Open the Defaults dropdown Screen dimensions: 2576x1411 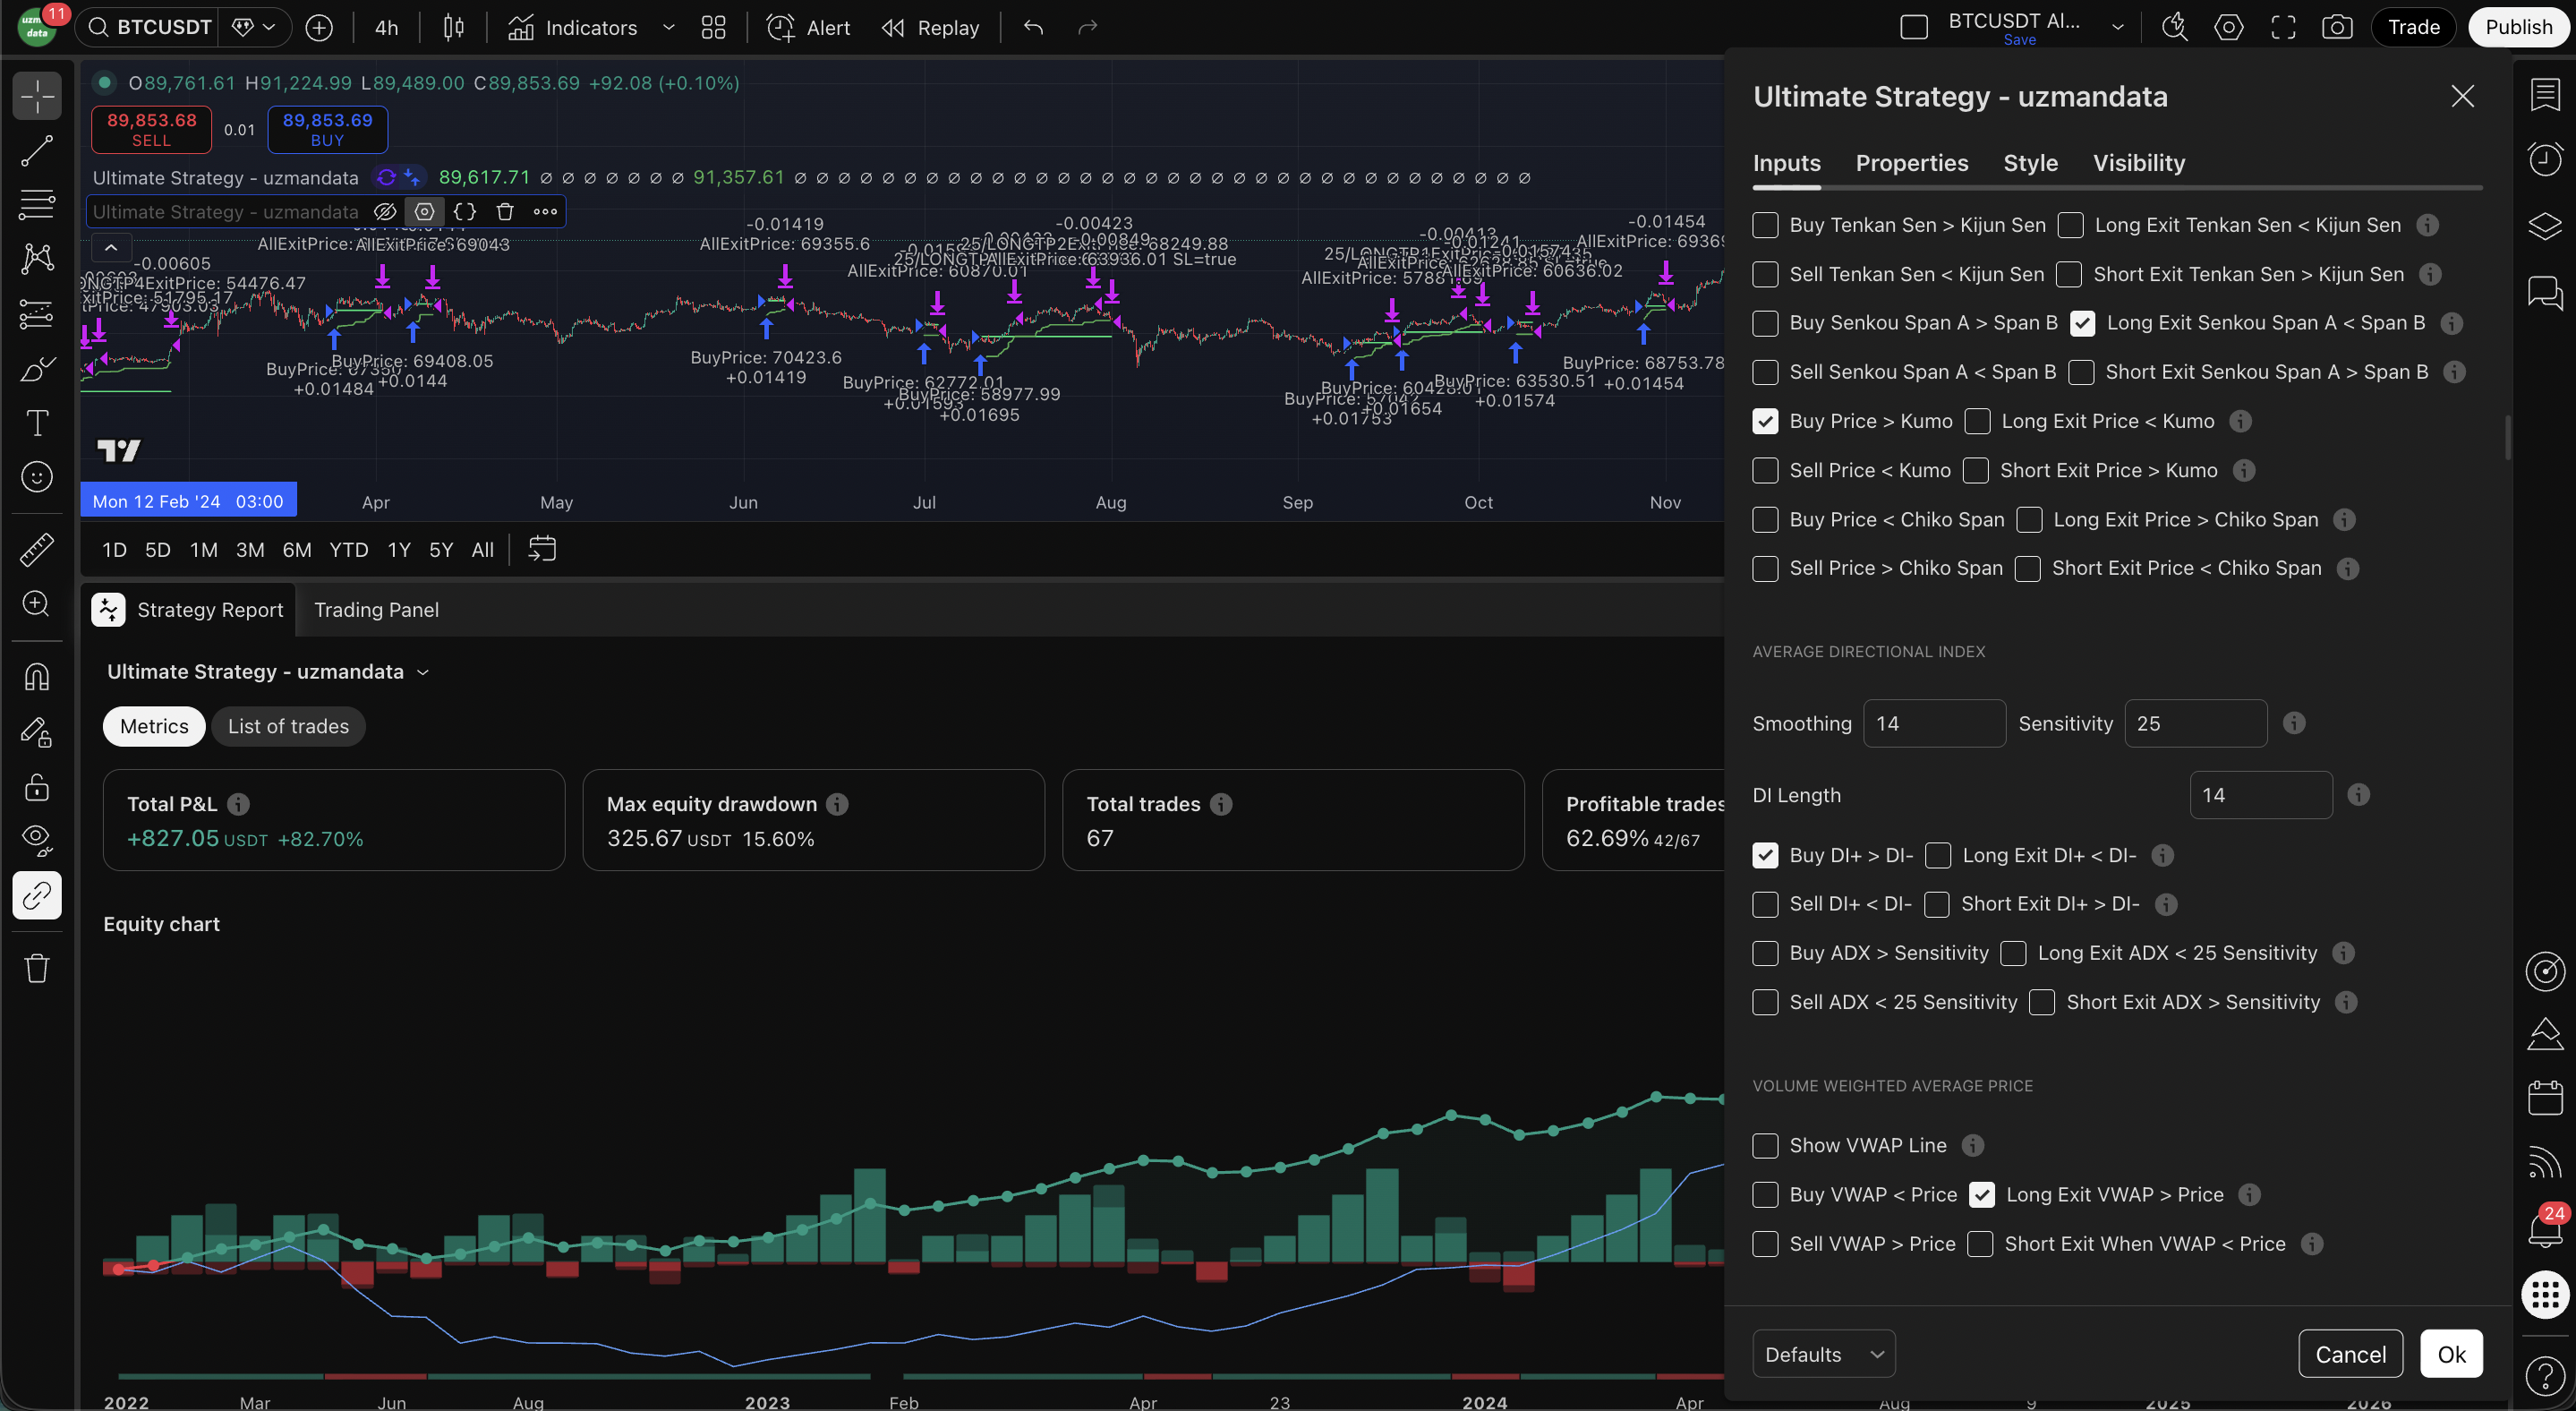(1823, 1354)
